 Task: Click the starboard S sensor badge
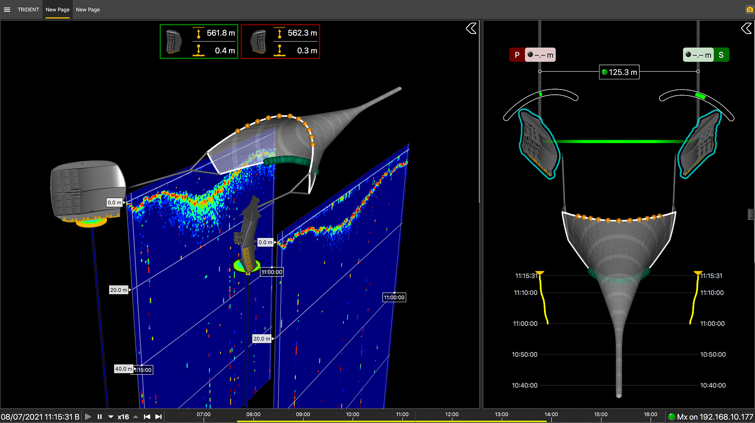tap(721, 55)
